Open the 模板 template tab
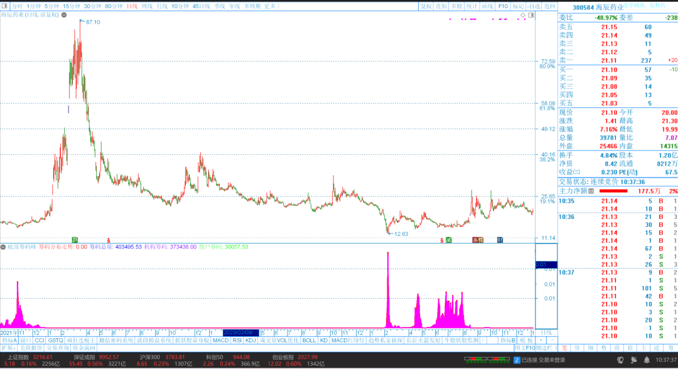This screenshot has width=678, height=369. pyautogui.click(x=527, y=341)
